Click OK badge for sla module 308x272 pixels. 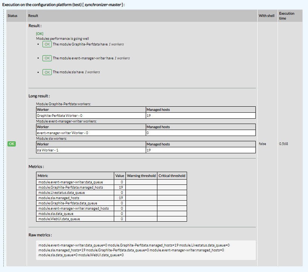(x=47, y=72)
